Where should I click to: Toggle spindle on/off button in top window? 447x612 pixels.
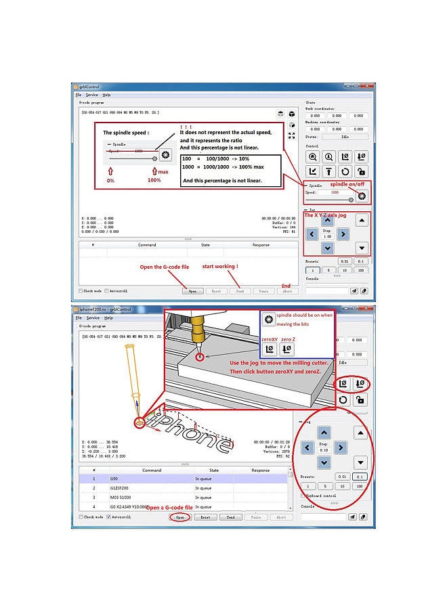click(x=362, y=196)
